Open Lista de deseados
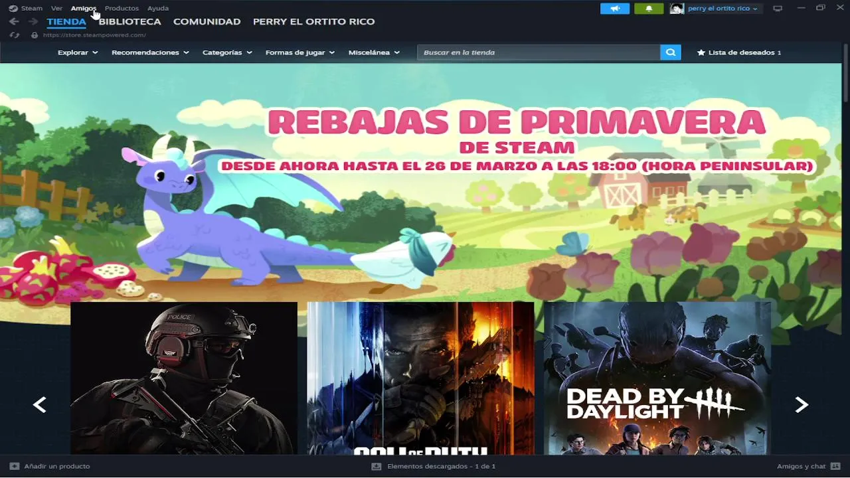The width and height of the screenshot is (850, 478). coord(739,52)
